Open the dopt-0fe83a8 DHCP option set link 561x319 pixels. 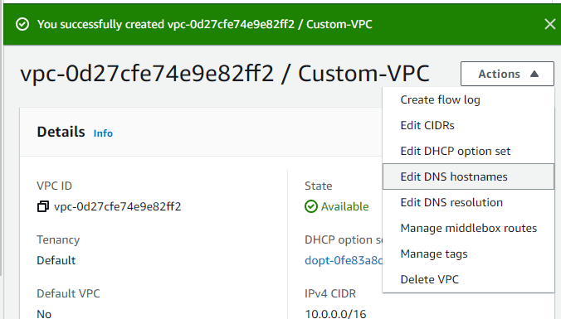point(344,260)
